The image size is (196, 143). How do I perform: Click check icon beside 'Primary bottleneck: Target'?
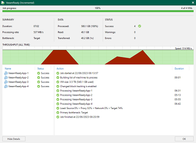[58, 113]
